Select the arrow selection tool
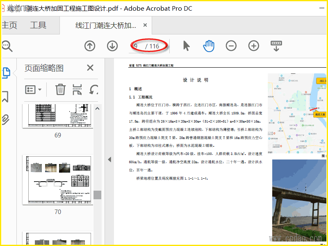Screen dimensions: 328x246 tap(186, 46)
